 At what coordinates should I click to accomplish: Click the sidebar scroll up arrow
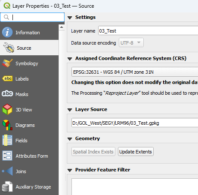tap(62, 27)
